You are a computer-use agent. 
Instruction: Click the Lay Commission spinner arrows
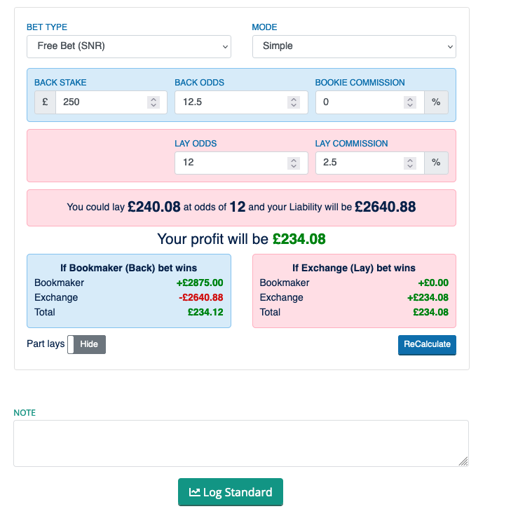coord(410,163)
